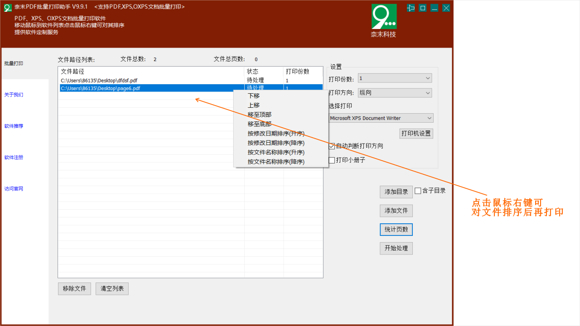Enable the 打印小册子 option
This screenshot has height=326, width=580.
pyautogui.click(x=332, y=160)
